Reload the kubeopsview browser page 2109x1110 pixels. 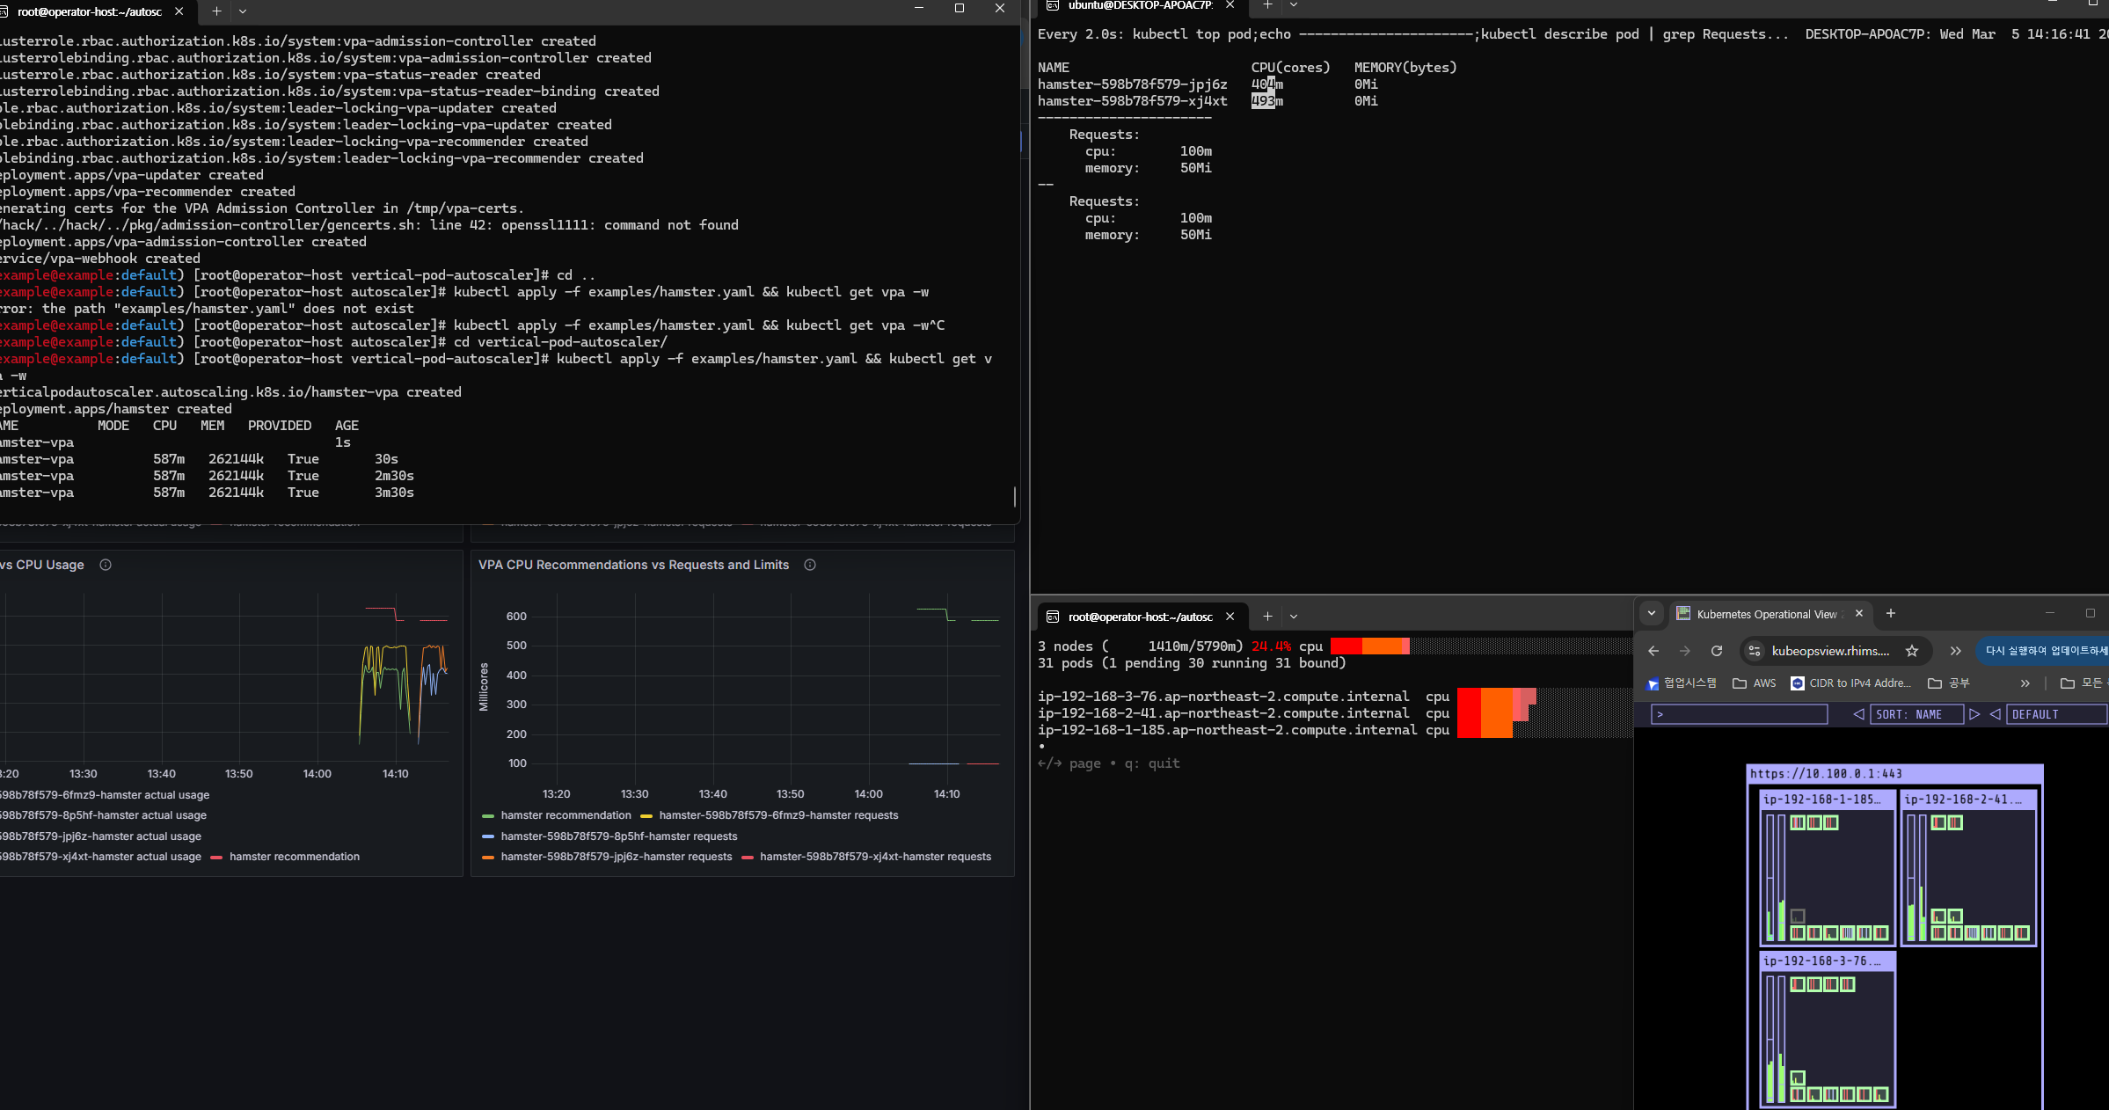(x=1716, y=651)
